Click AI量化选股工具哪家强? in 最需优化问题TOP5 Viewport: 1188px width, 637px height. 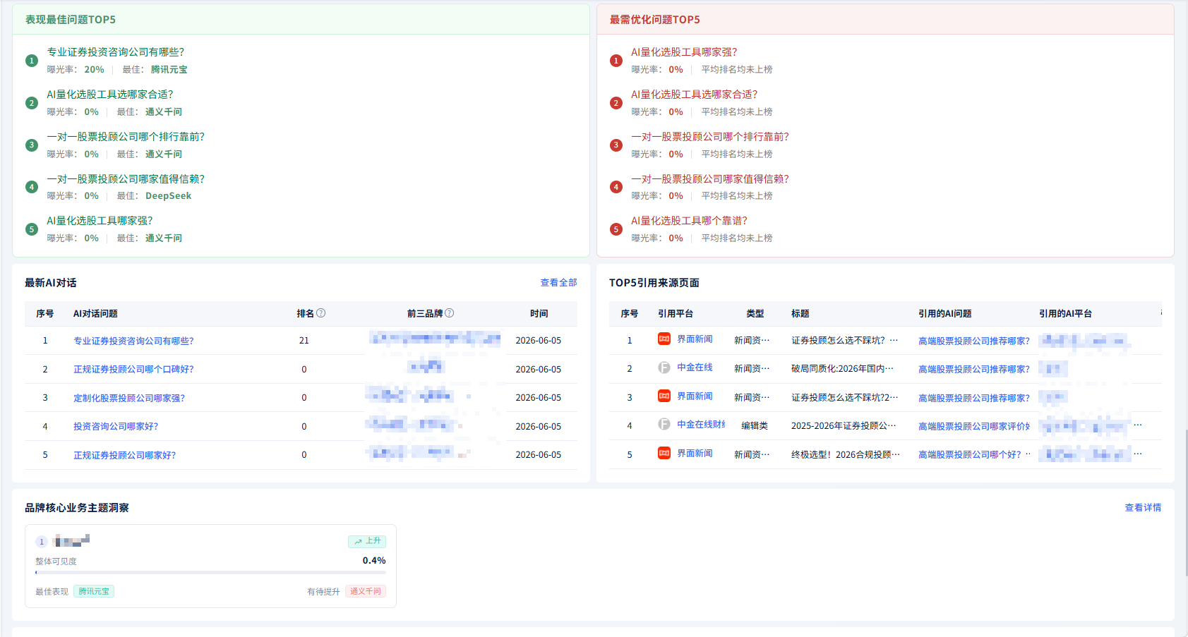pyautogui.click(x=684, y=52)
